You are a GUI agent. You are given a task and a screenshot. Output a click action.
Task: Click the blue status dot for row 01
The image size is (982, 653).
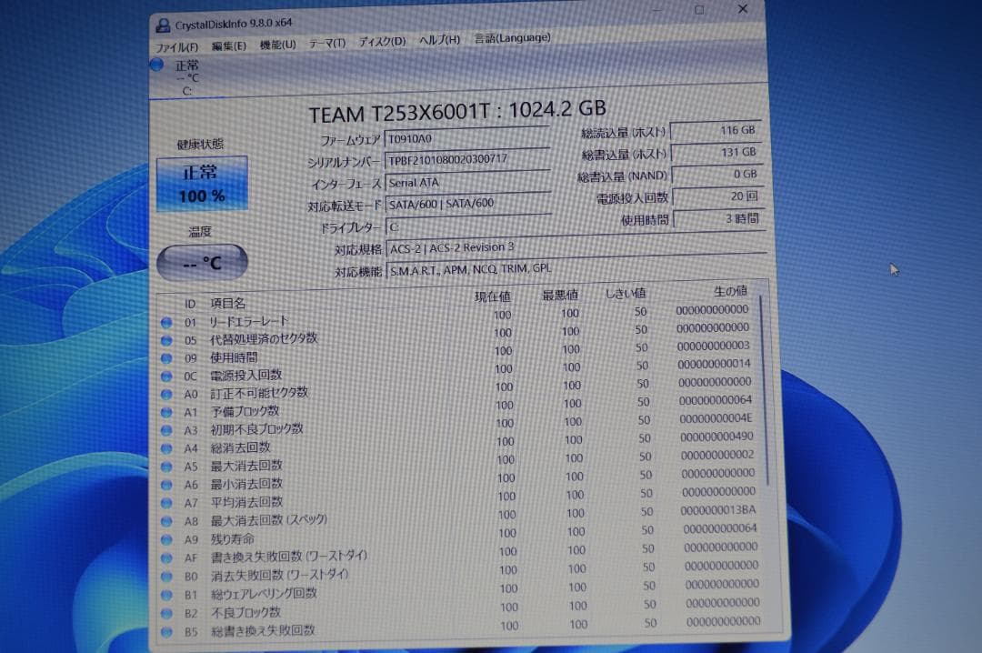coord(166,323)
